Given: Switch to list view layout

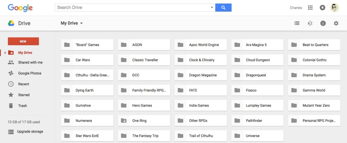Looking at the screenshot, I should point(297,23).
